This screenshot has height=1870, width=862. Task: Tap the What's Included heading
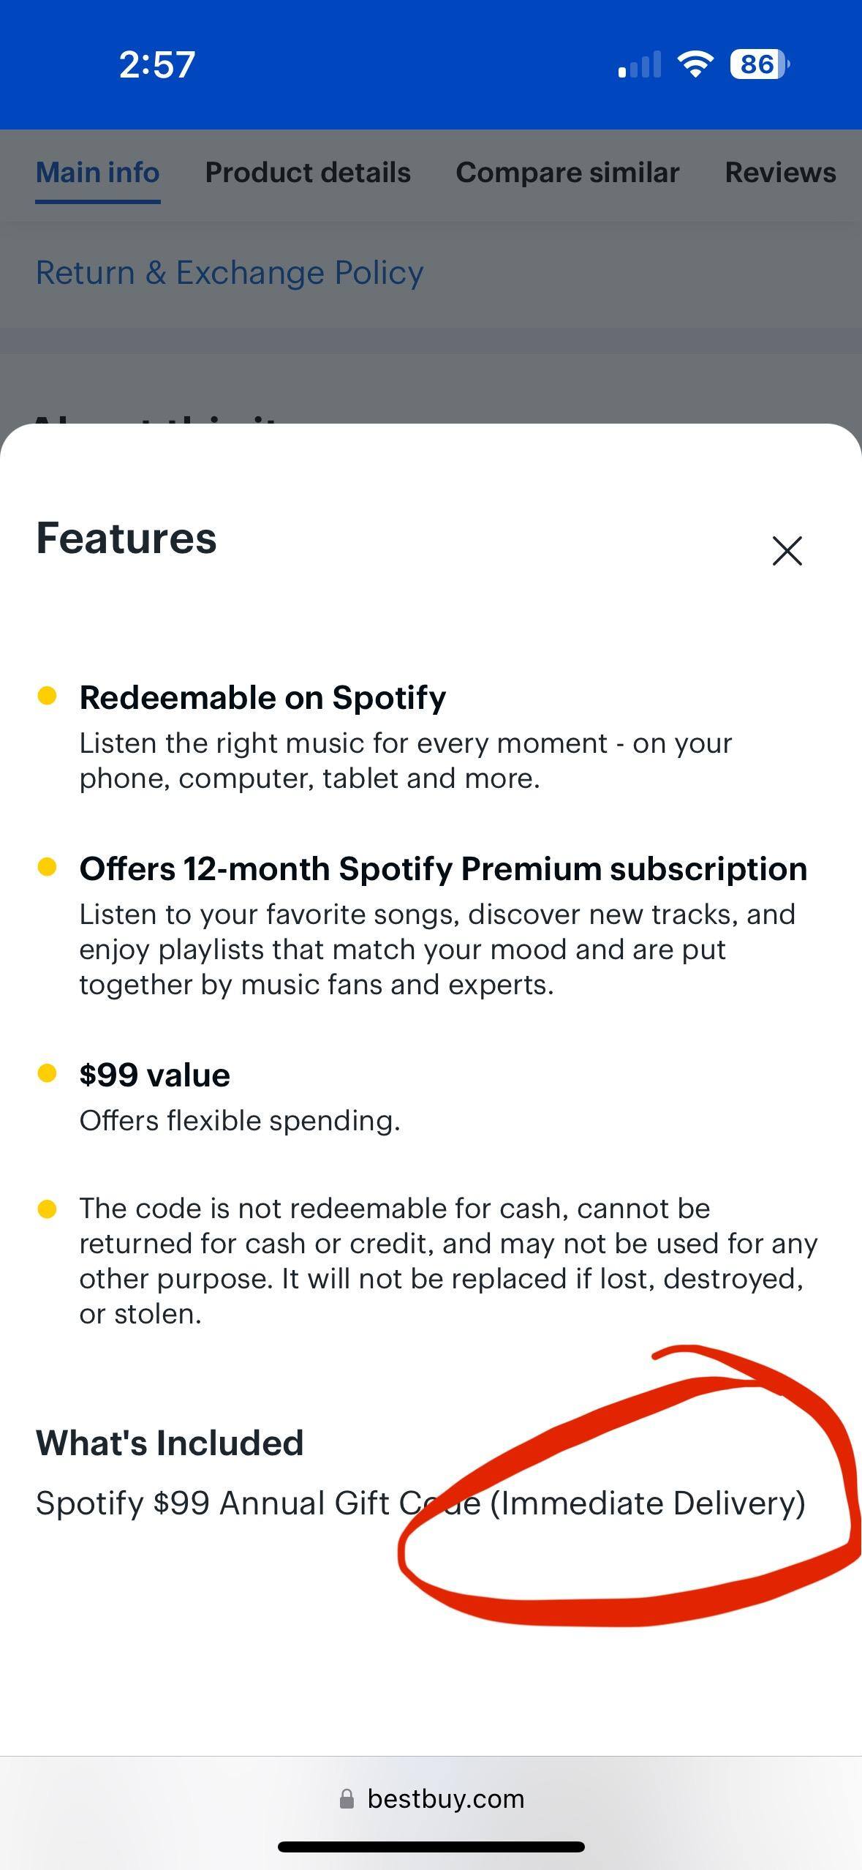tap(170, 1443)
